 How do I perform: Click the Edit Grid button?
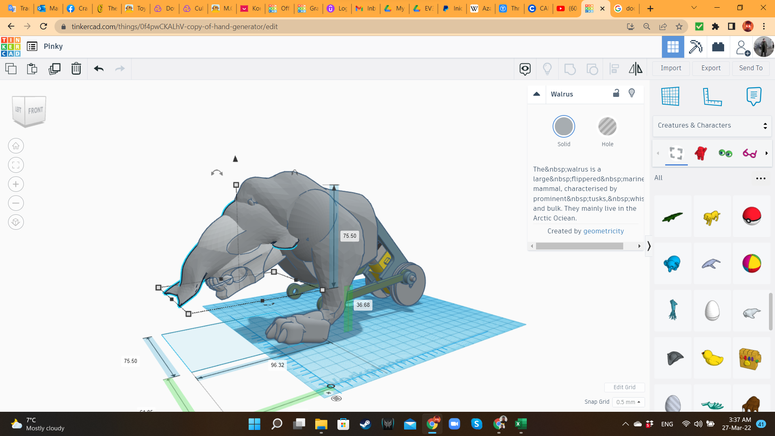(624, 387)
